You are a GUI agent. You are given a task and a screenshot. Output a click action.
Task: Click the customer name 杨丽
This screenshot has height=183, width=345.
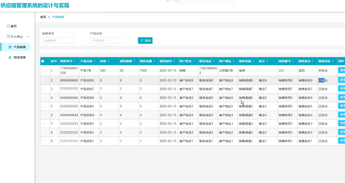click(182, 71)
